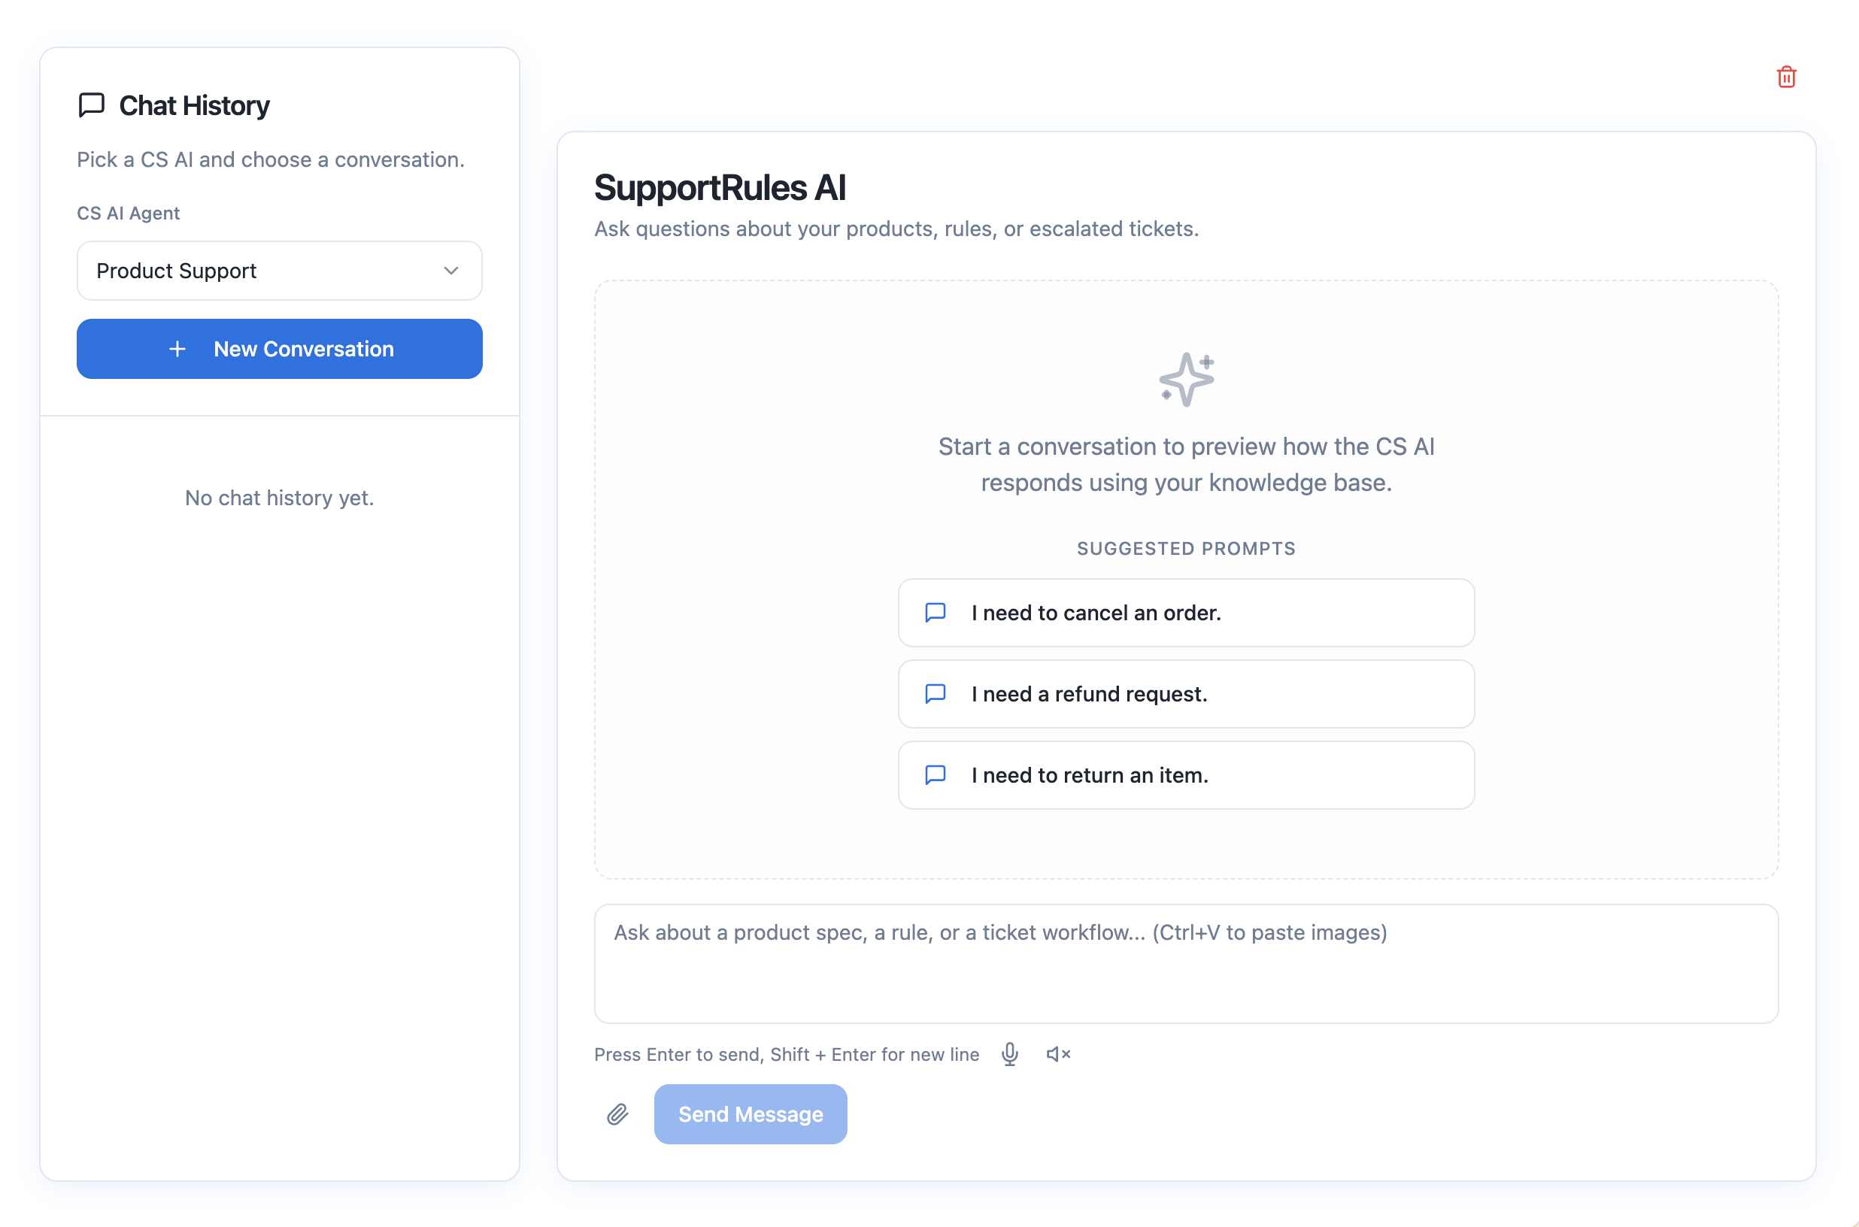The width and height of the screenshot is (1859, 1227).
Task: Click the sparkle icon in the empty state
Action: coord(1185,379)
